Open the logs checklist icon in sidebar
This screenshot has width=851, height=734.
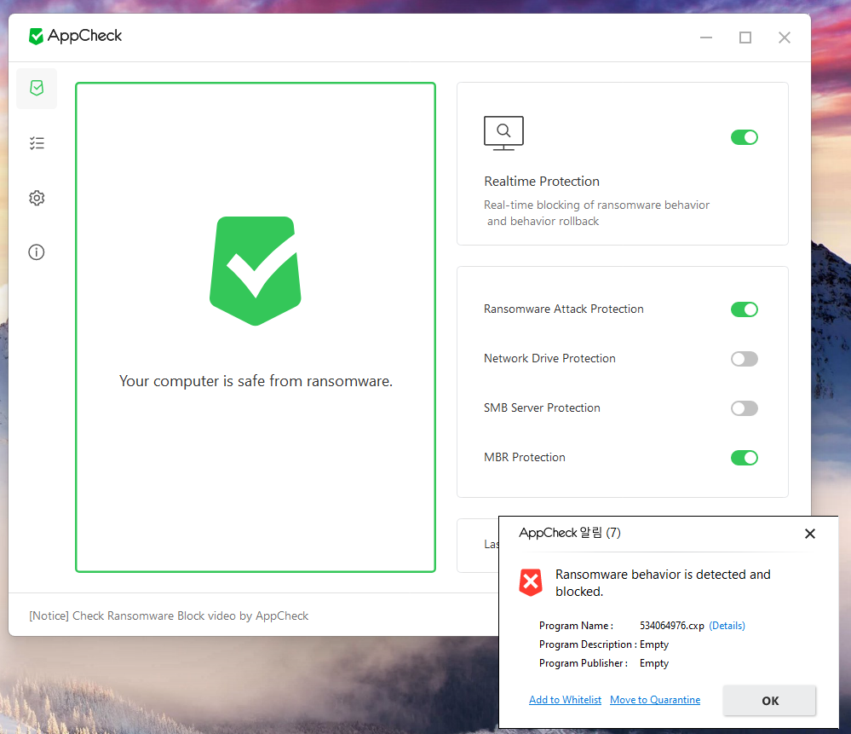point(37,143)
